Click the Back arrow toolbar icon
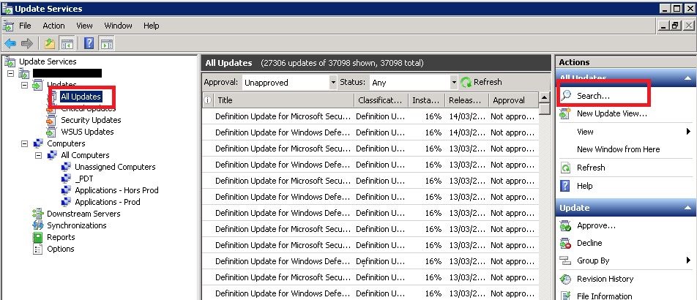This screenshot has width=697, height=300. [x=10, y=44]
